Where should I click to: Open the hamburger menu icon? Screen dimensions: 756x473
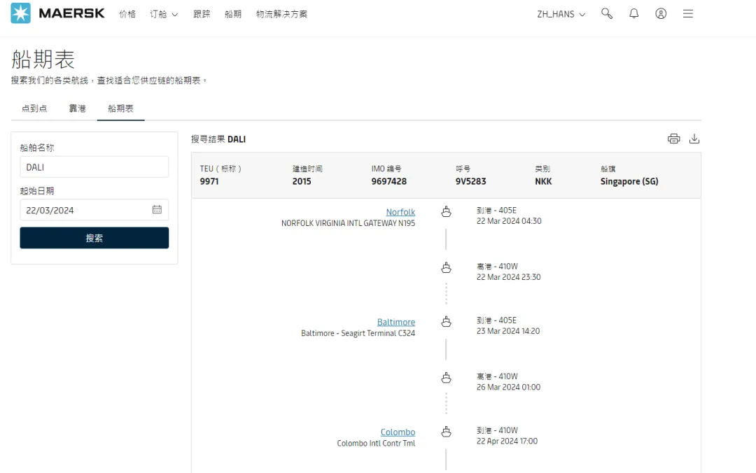tap(688, 14)
